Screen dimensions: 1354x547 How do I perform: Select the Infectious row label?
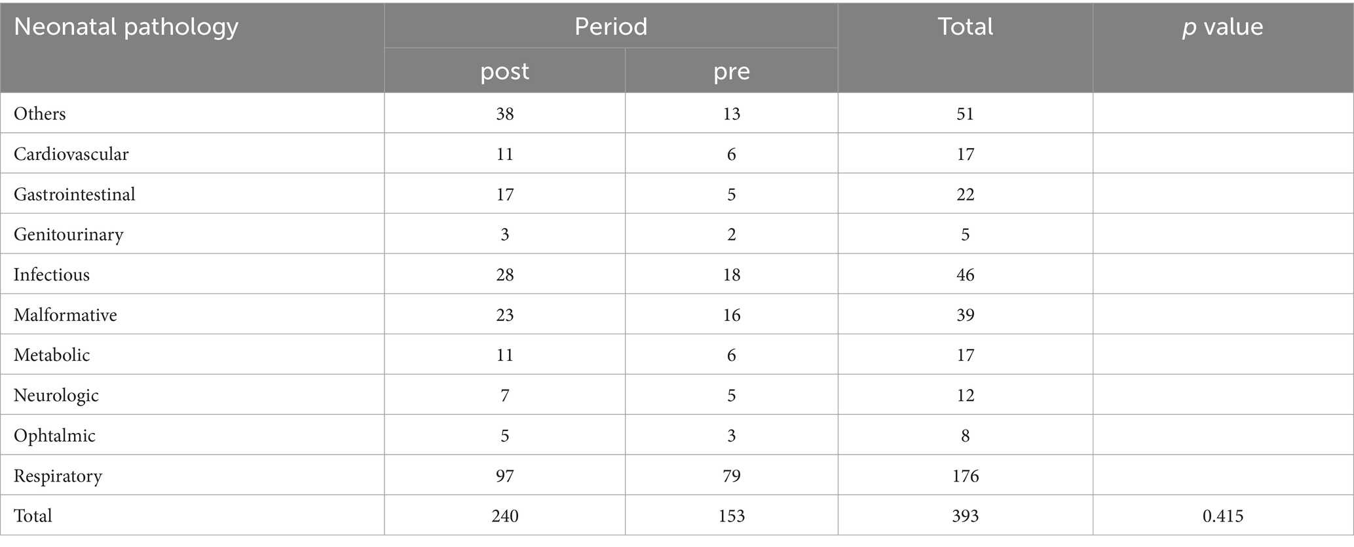(51, 274)
